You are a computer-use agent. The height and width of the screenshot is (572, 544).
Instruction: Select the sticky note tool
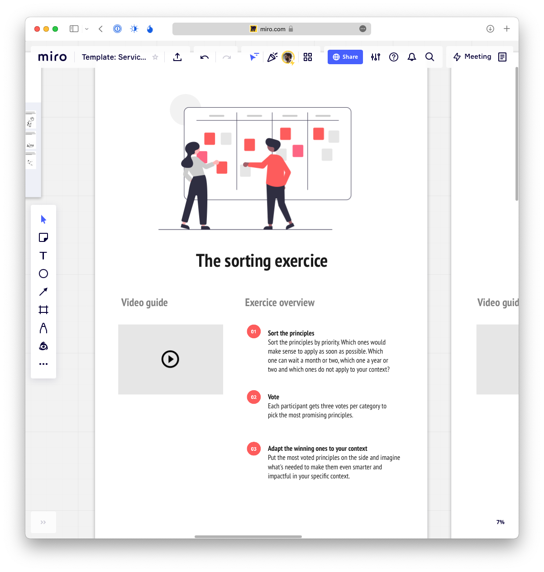point(43,237)
